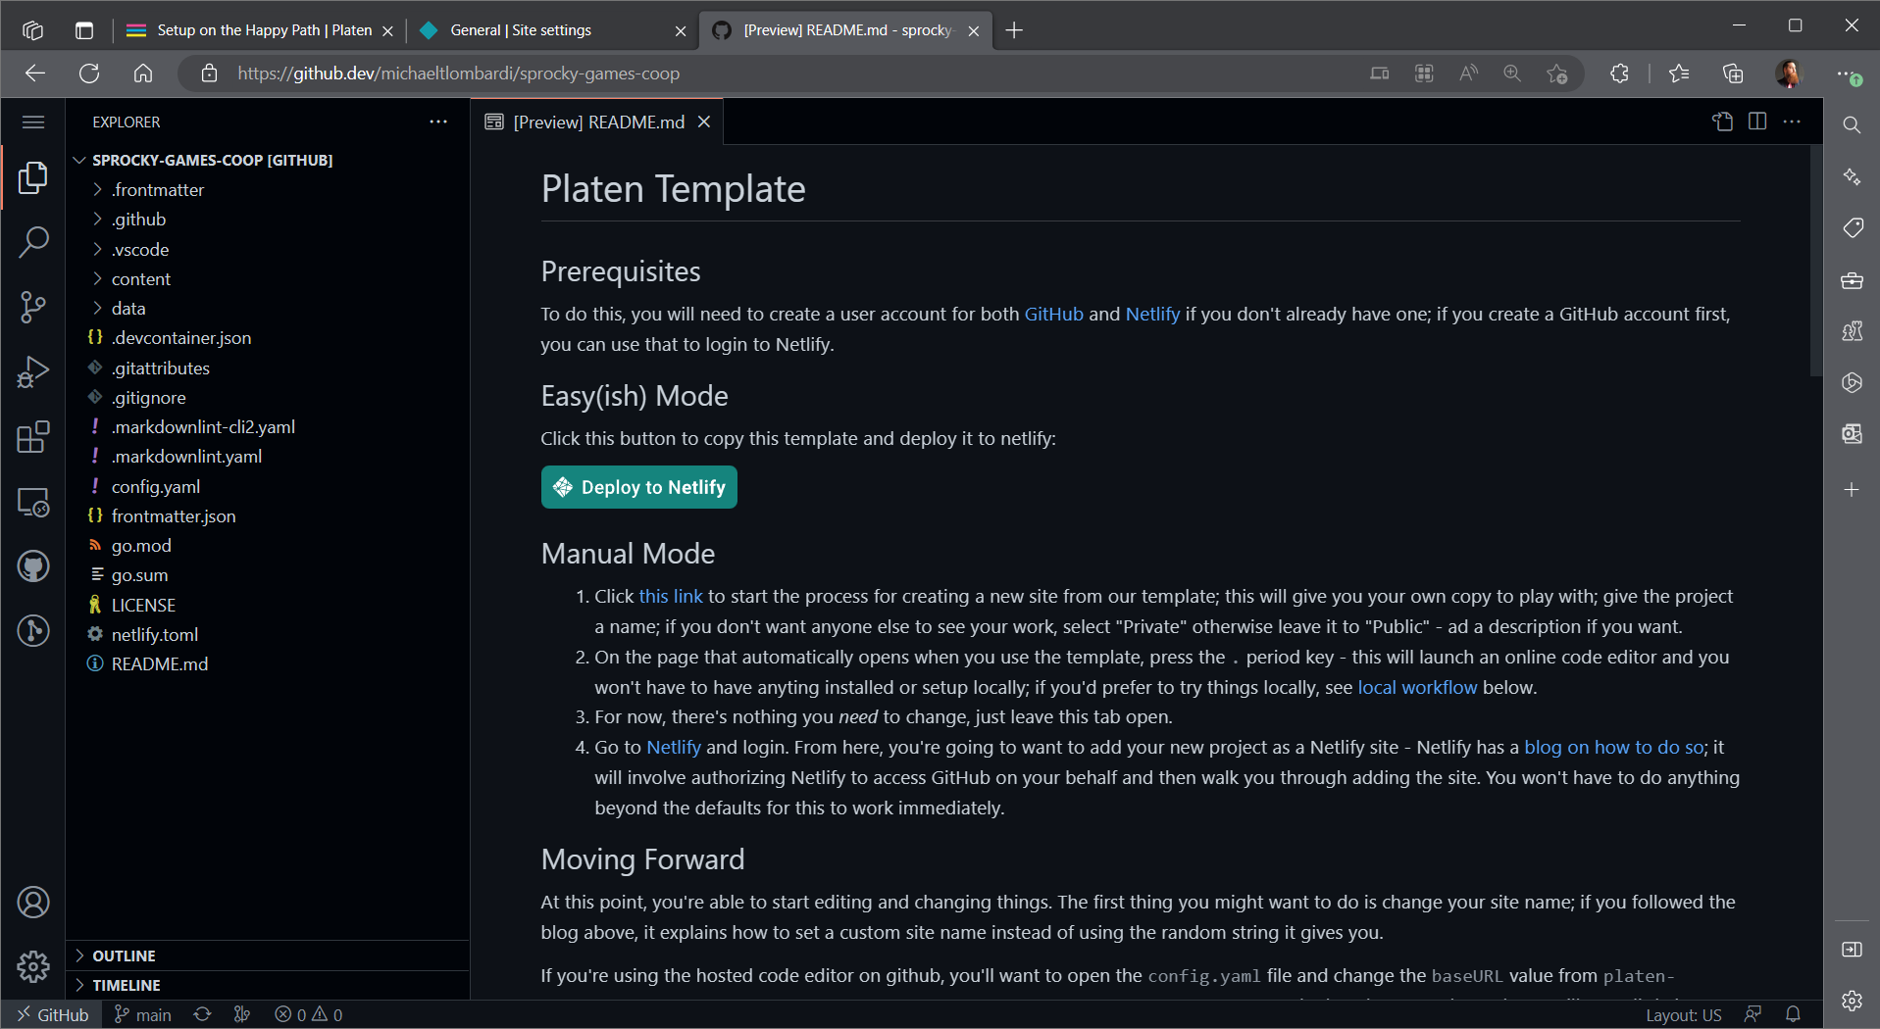Open Run and Debug view
The height and width of the screenshot is (1029, 1880).
click(33, 372)
